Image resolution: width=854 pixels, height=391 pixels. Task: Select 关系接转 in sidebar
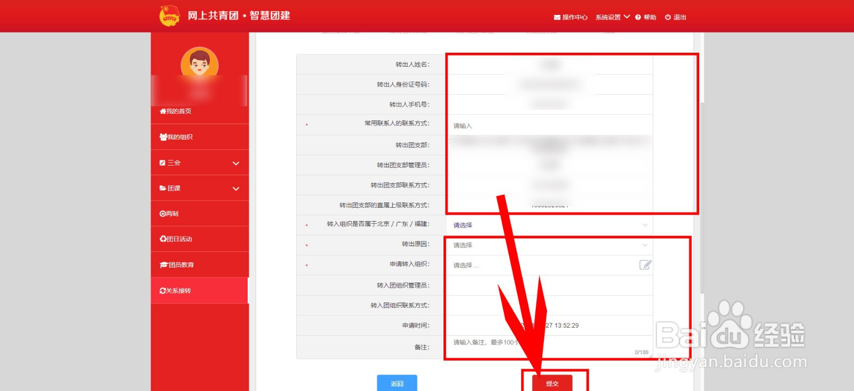tap(200, 290)
